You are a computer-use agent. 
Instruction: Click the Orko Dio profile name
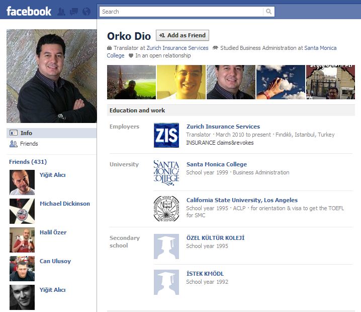coord(129,36)
